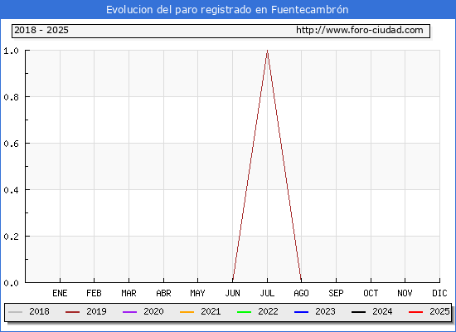
Task: Click the 0.4 y-axis value
Action: 11,190
